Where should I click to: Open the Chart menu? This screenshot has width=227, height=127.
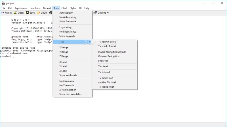coord(64,8)
